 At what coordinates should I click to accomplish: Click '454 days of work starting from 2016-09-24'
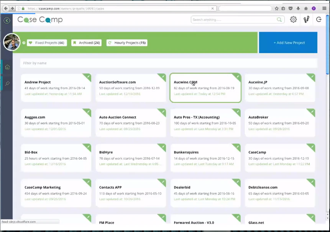pos(56,194)
